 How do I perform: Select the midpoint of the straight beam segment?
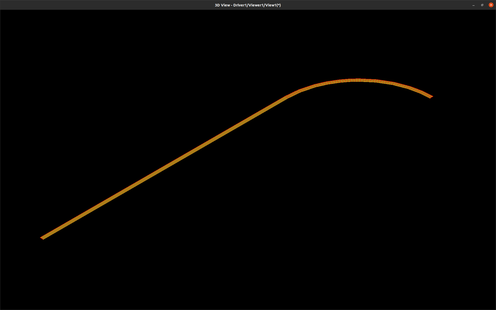point(164,168)
